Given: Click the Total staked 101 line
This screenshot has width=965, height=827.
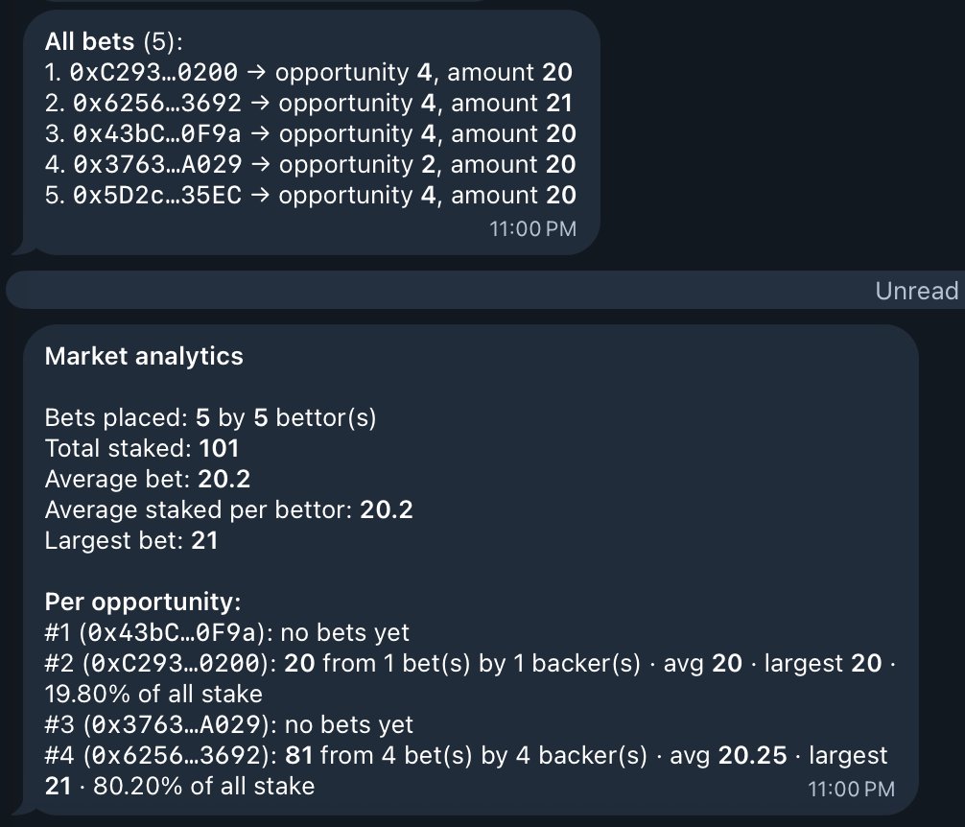Looking at the screenshot, I should (142, 449).
